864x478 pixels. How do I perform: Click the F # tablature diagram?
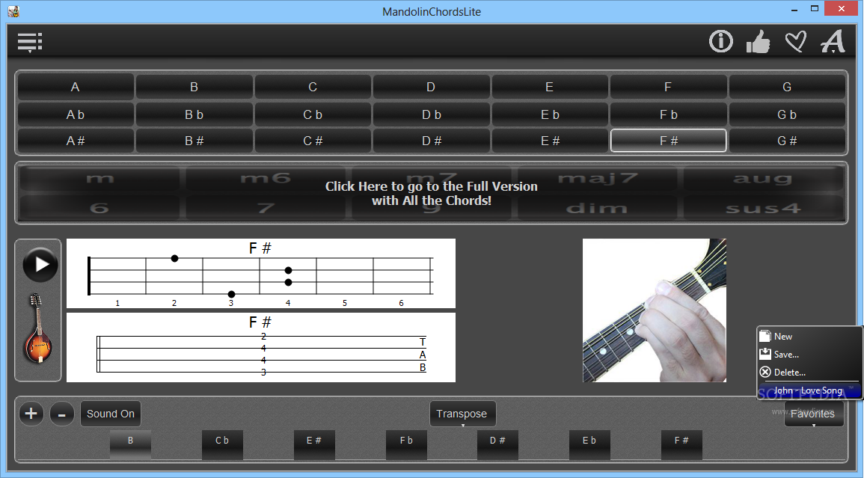(x=261, y=347)
